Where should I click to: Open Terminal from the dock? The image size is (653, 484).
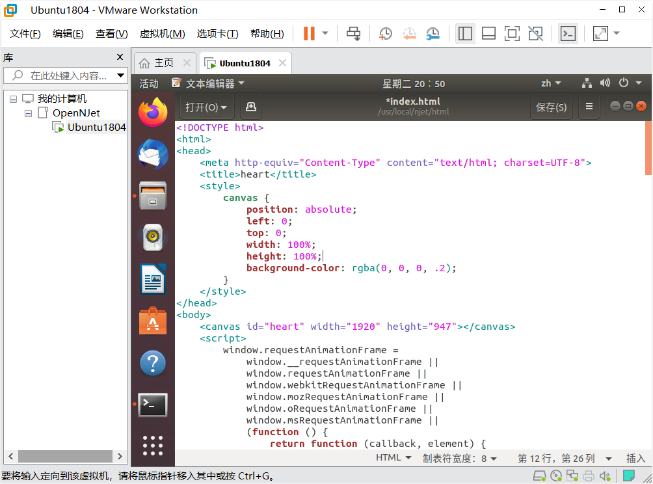click(153, 405)
